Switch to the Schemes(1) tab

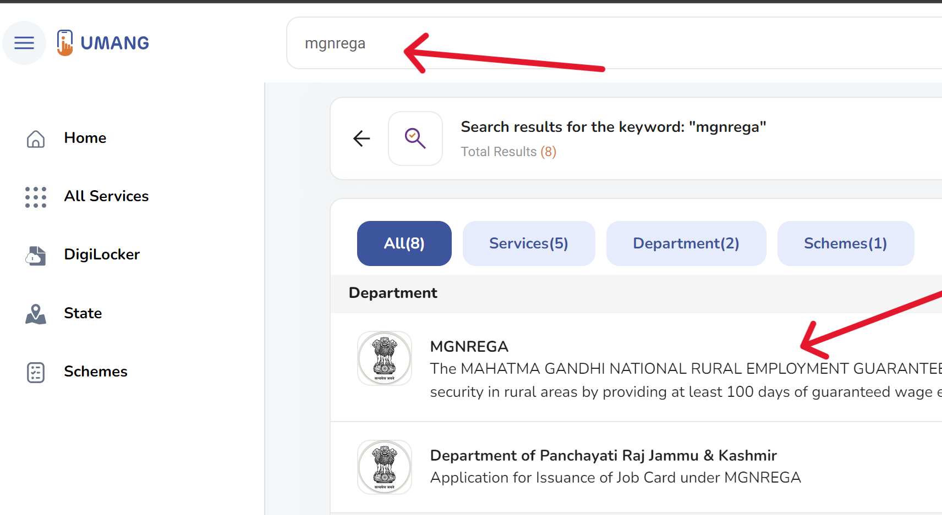(x=846, y=243)
